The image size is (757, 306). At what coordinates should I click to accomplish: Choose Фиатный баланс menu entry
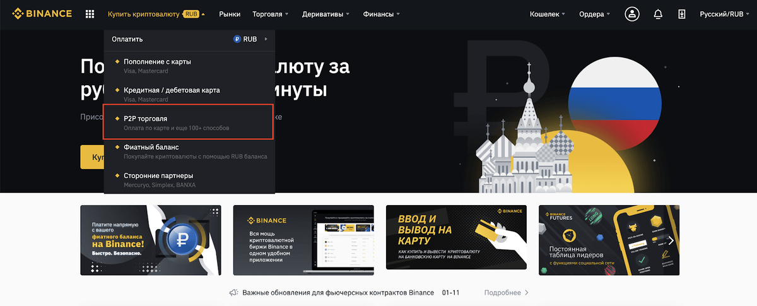pos(189,151)
